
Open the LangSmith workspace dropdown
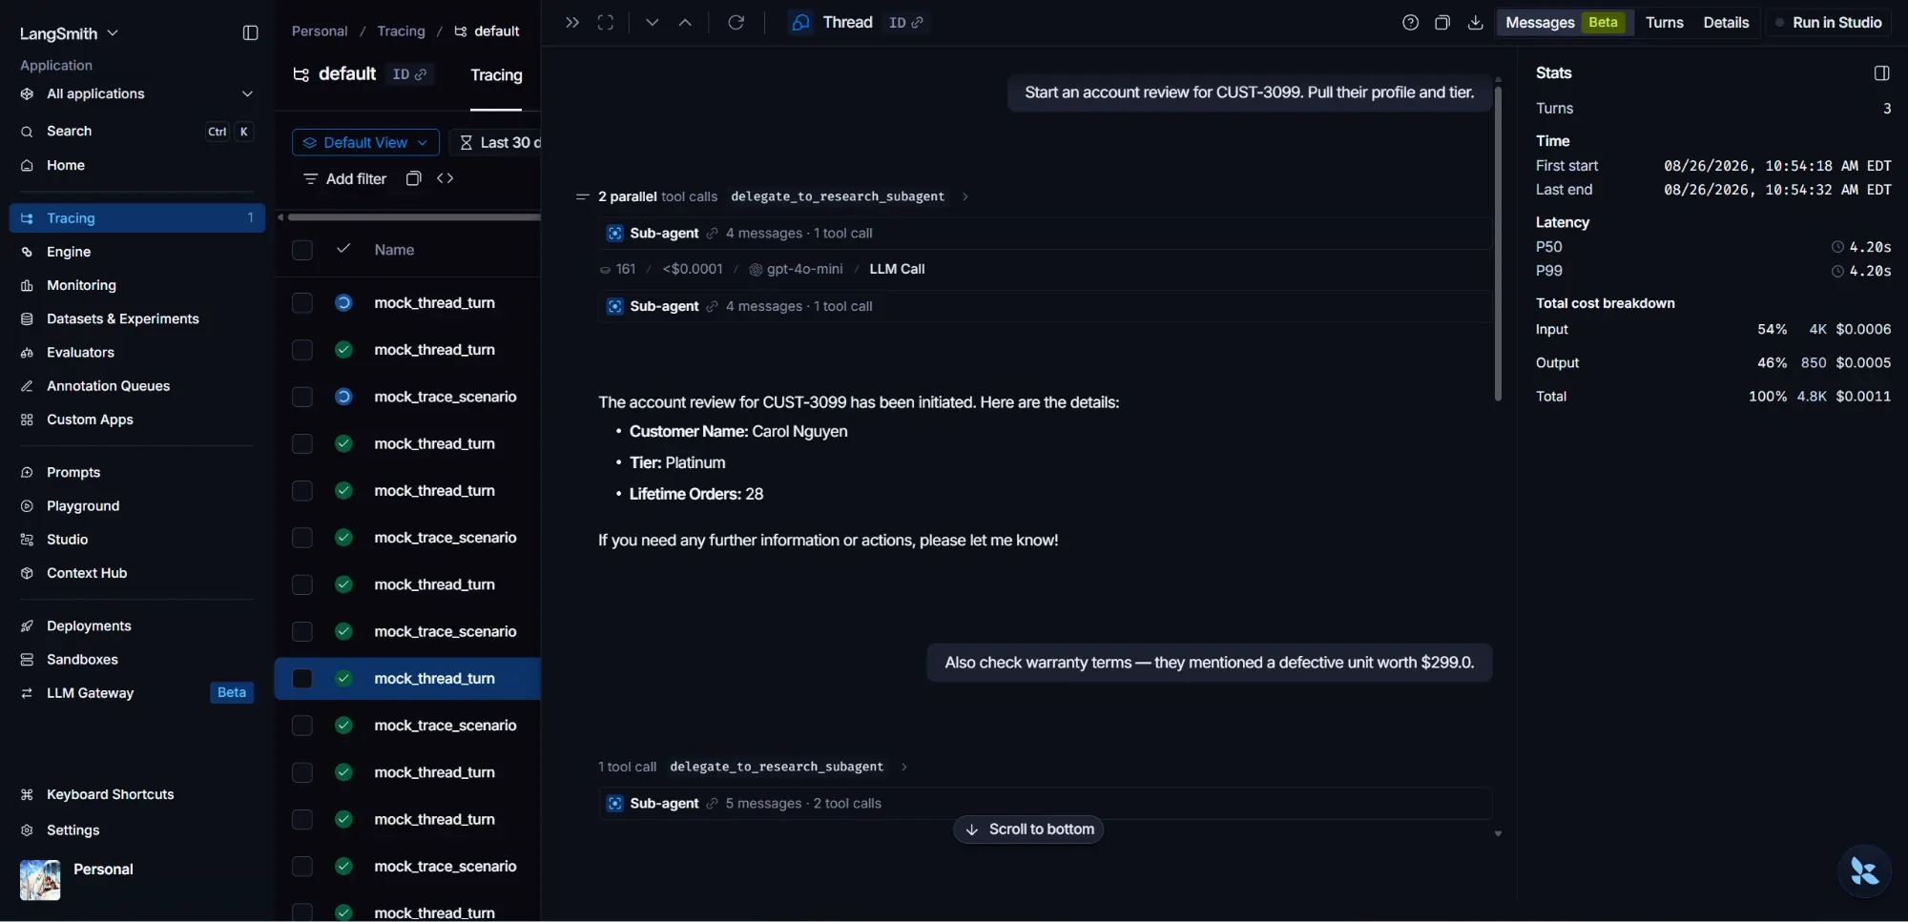pos(70,33)
